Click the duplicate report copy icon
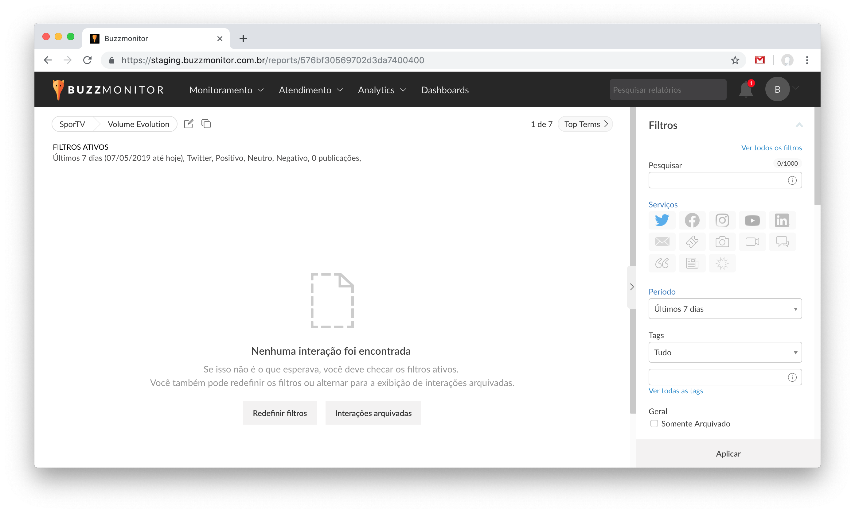The width and height of the screenshot is (855, 513). pos(206,124)
